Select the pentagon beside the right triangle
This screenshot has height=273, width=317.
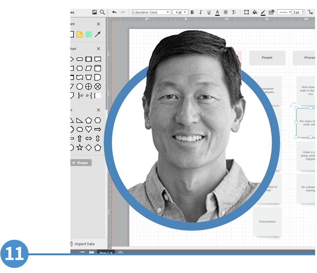88,120
